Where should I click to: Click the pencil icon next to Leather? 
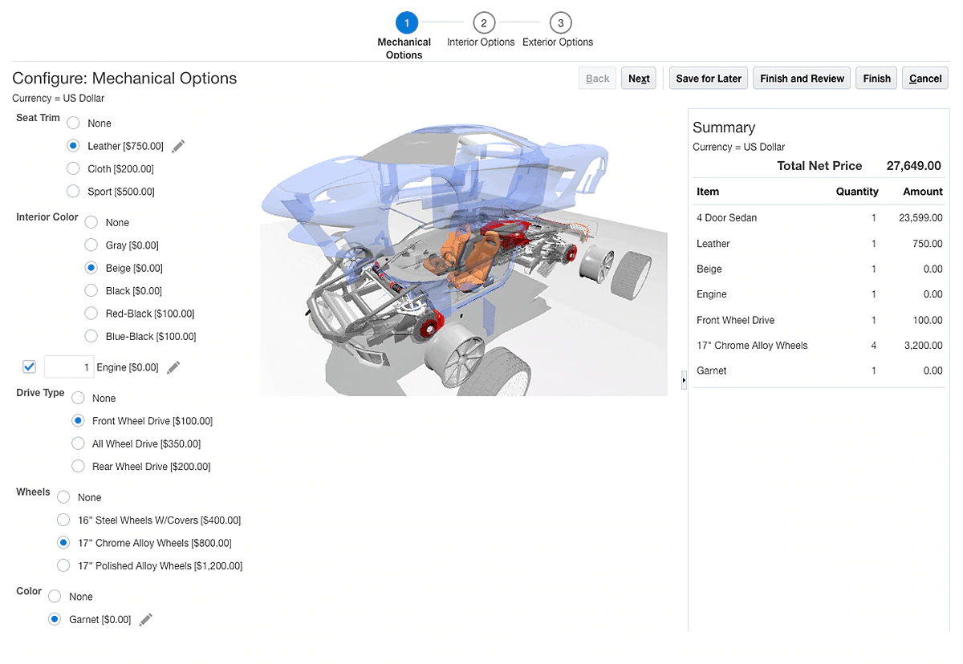[178, 146]
